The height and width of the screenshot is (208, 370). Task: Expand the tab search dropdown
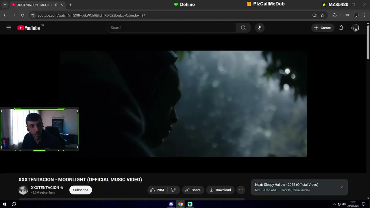tap(5, 5)
